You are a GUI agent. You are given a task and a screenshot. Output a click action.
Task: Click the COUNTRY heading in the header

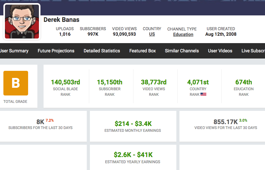[152, 29]
